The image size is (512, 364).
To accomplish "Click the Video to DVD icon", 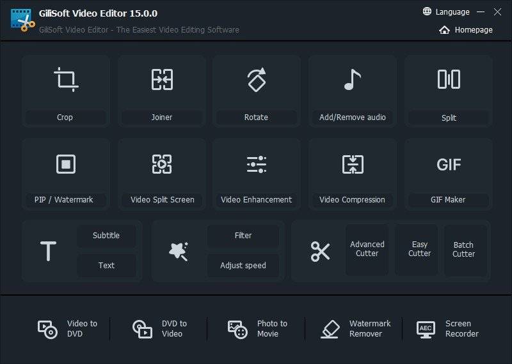I will pos(47,330).
